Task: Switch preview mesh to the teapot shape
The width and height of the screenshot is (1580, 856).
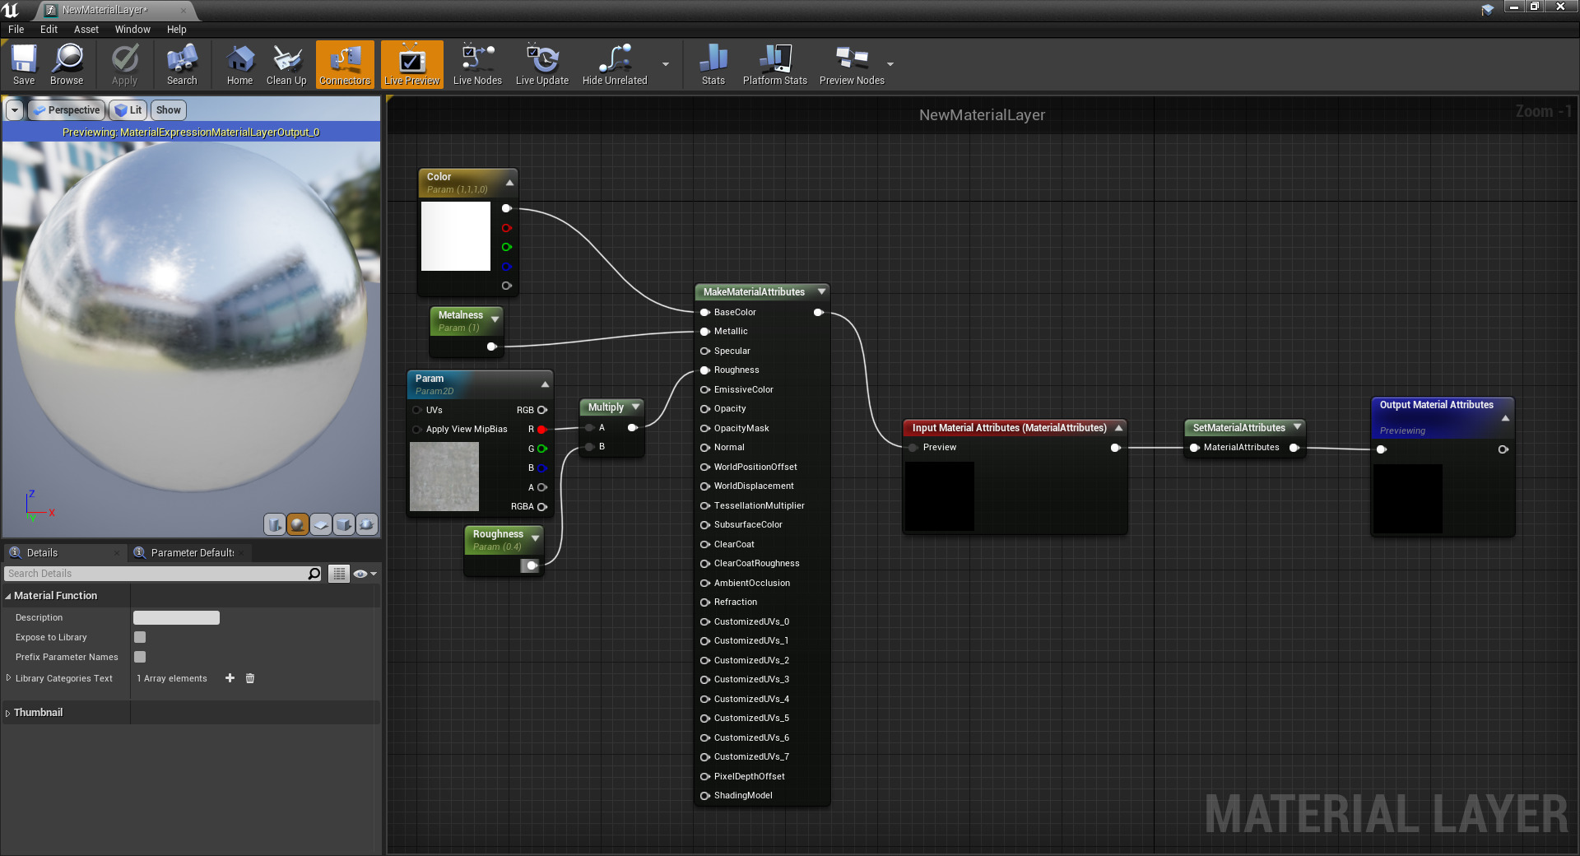Action: [x=367, y=524]
